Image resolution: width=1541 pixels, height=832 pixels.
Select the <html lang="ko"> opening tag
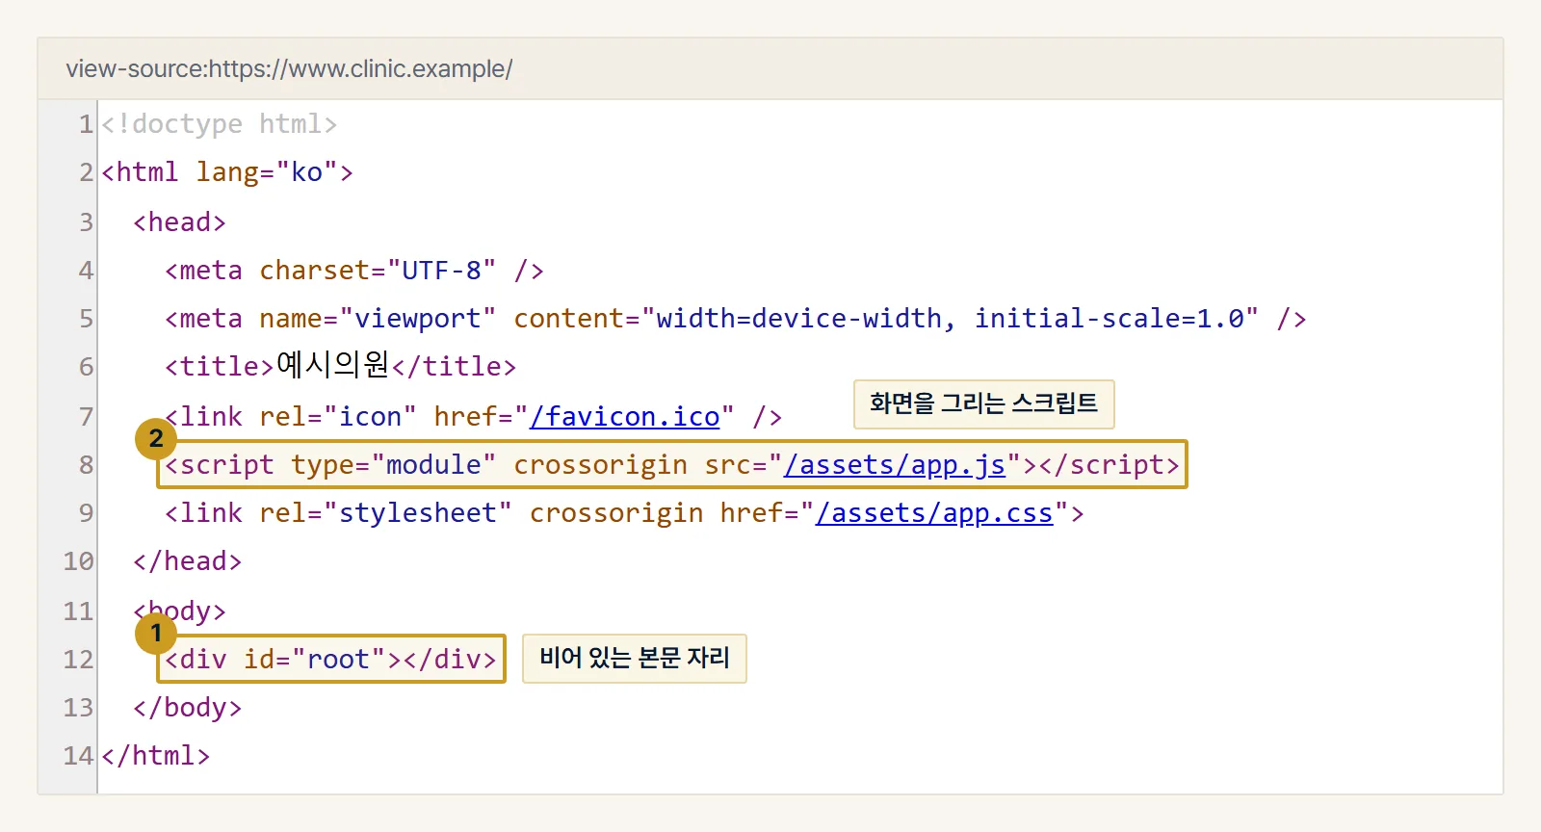click(x=227, y=172)
